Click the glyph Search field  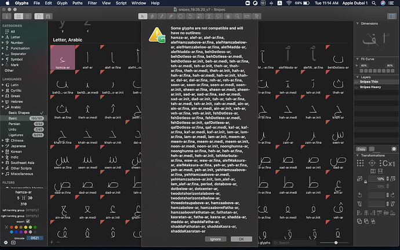click(x=294, y=242)
